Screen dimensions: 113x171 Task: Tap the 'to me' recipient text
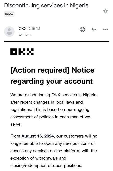pos(23,35)
